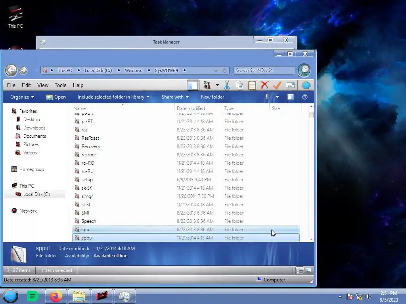
Task: Click the Forward navigation arrow
Action: pyautogui.click(x=23, y=70)
